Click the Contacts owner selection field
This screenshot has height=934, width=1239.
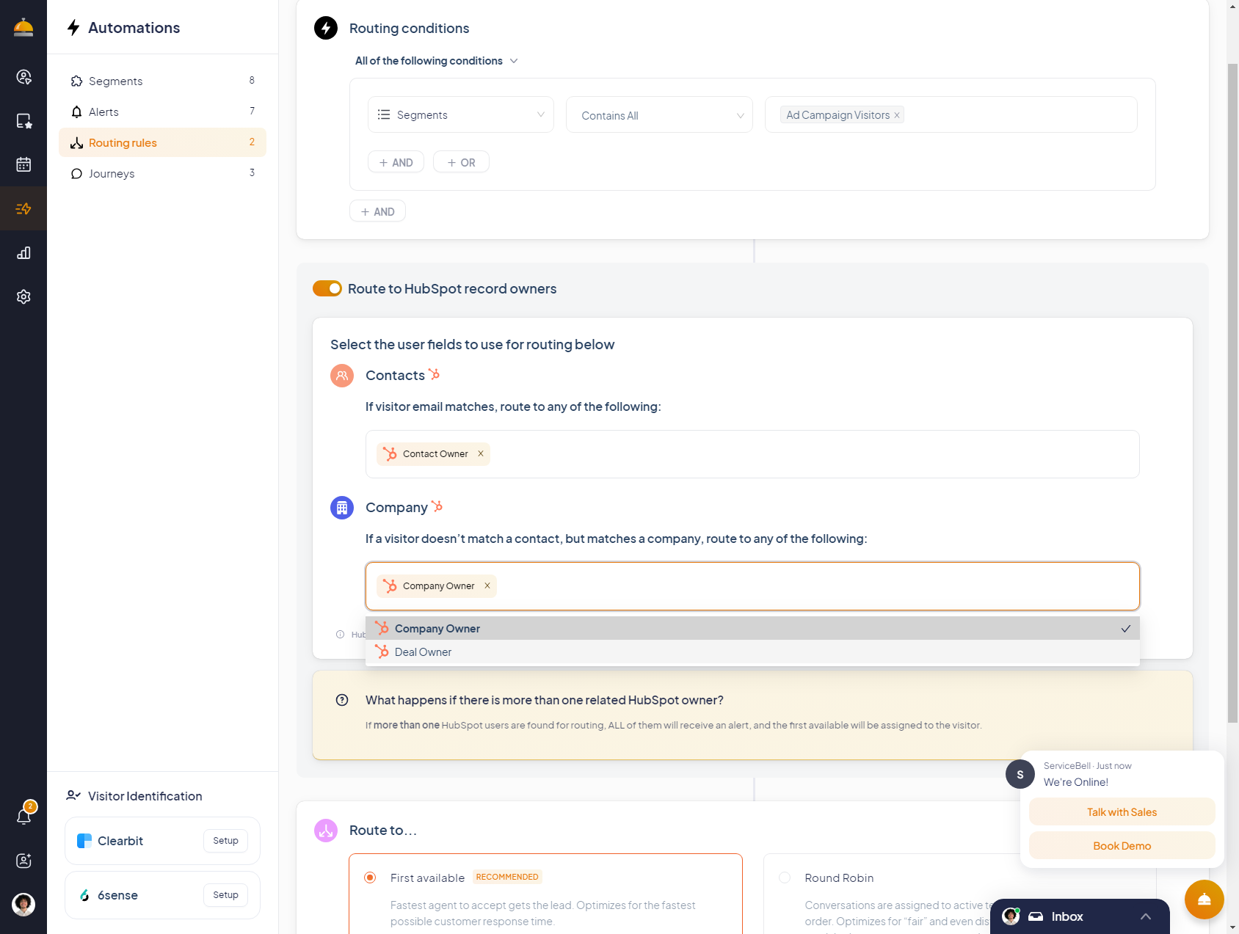(x=752, y=454)
